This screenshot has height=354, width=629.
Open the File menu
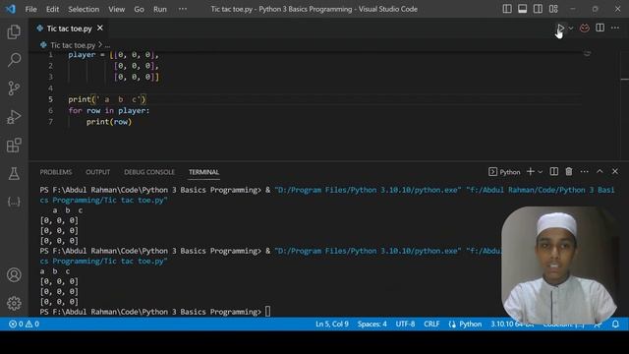tap(30, 9)
